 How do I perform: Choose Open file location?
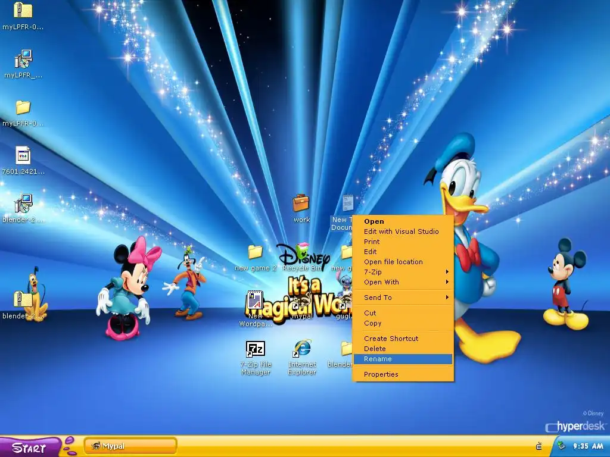click(x=403, y=262)
